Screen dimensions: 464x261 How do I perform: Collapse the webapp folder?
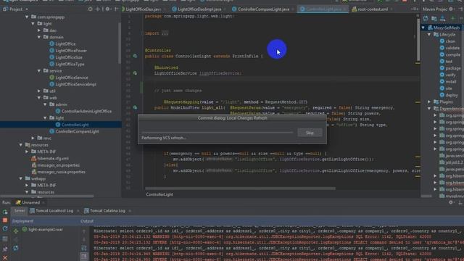click(x=21, y=178)
